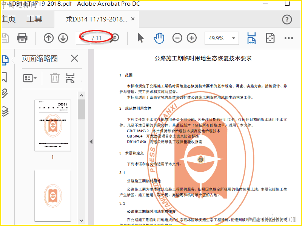Go to next page with down arrow

point(63,38)
